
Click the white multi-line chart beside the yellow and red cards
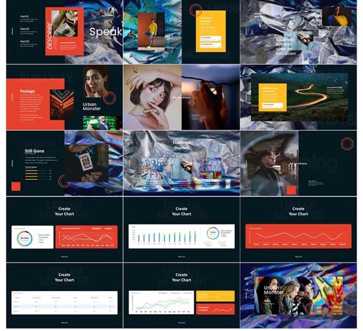click(x=161, y=302)
